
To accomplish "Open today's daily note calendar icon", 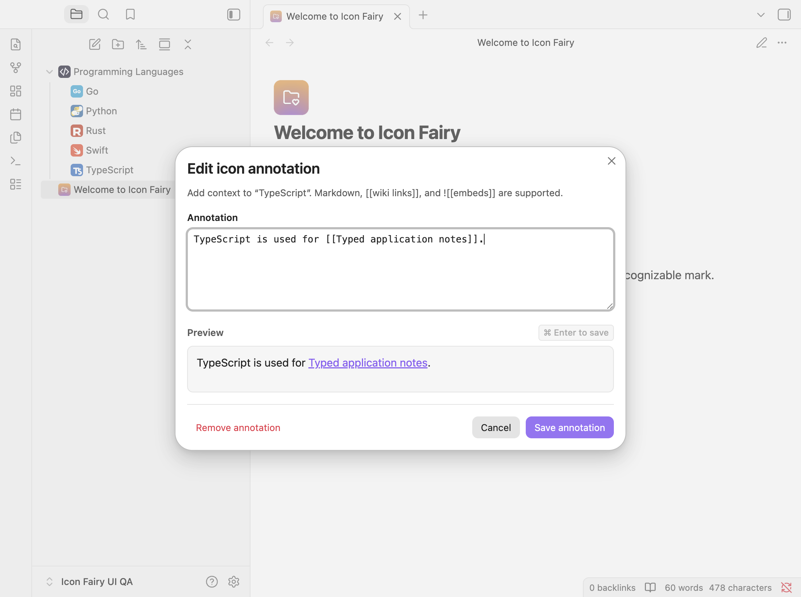I will coord(16,114).
